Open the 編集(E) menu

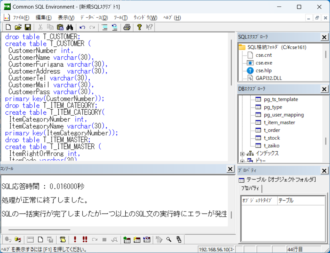coord(44,18)
